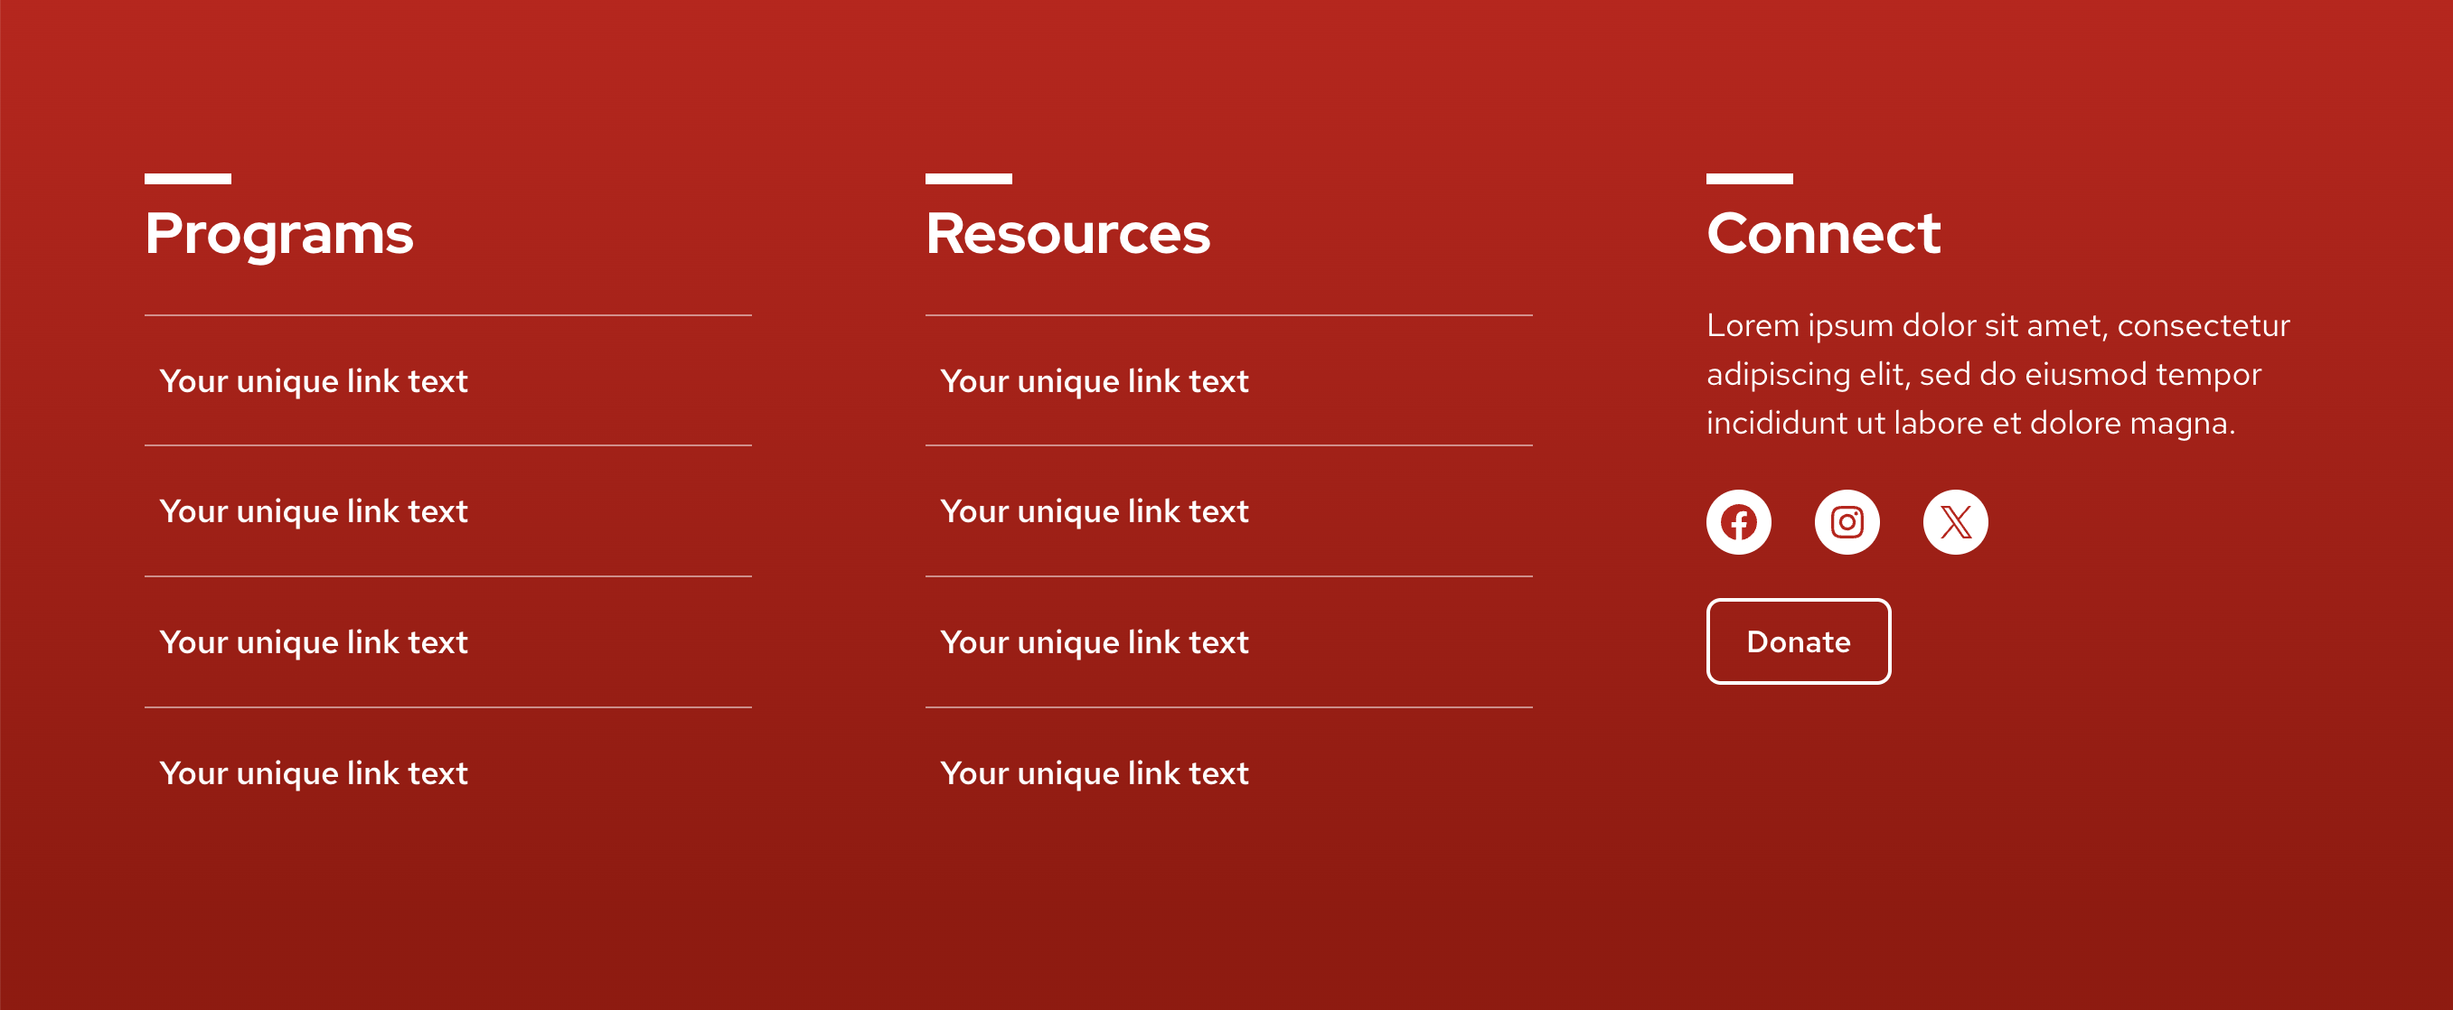This screenshot has width=2453, height=1010.
Task: Click the divider line directly below Resources heading
Action: (1228, 315)
